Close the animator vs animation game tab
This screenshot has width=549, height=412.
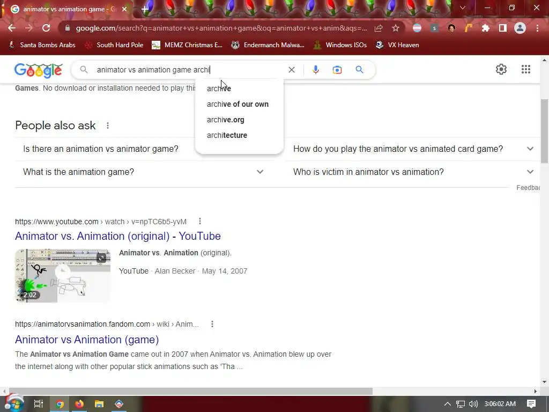point(124,9)
